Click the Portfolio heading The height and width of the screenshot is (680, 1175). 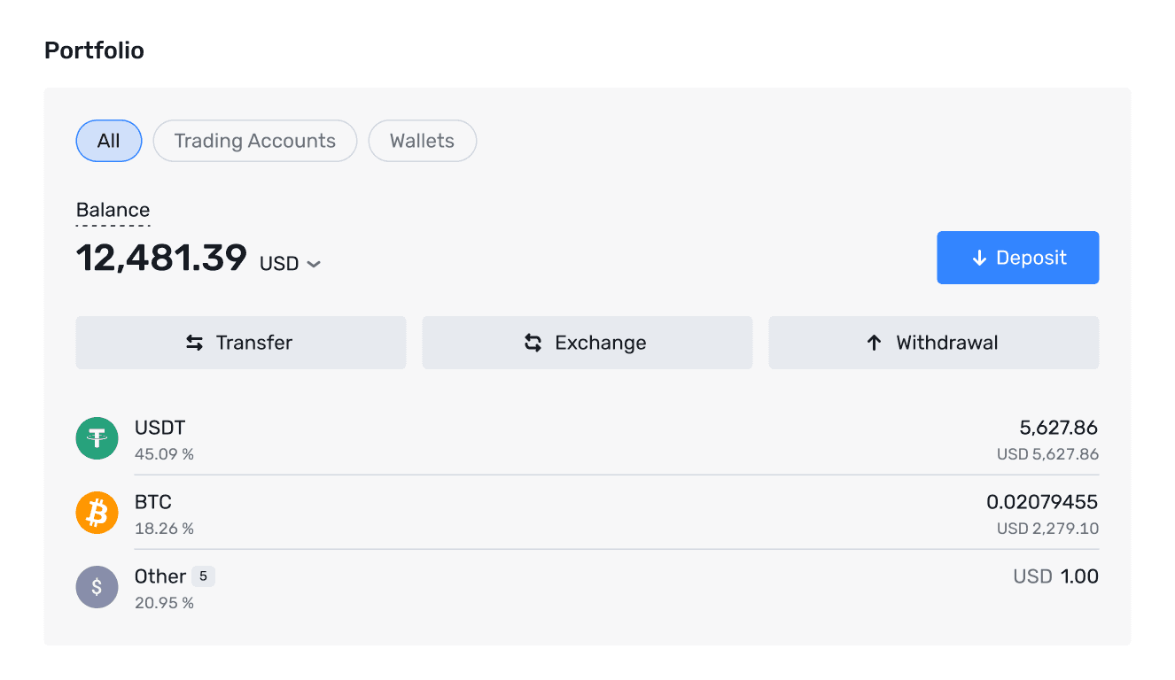tap(94, 50)
